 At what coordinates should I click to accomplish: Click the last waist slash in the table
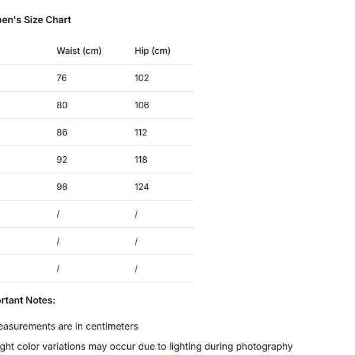(58, 269)
